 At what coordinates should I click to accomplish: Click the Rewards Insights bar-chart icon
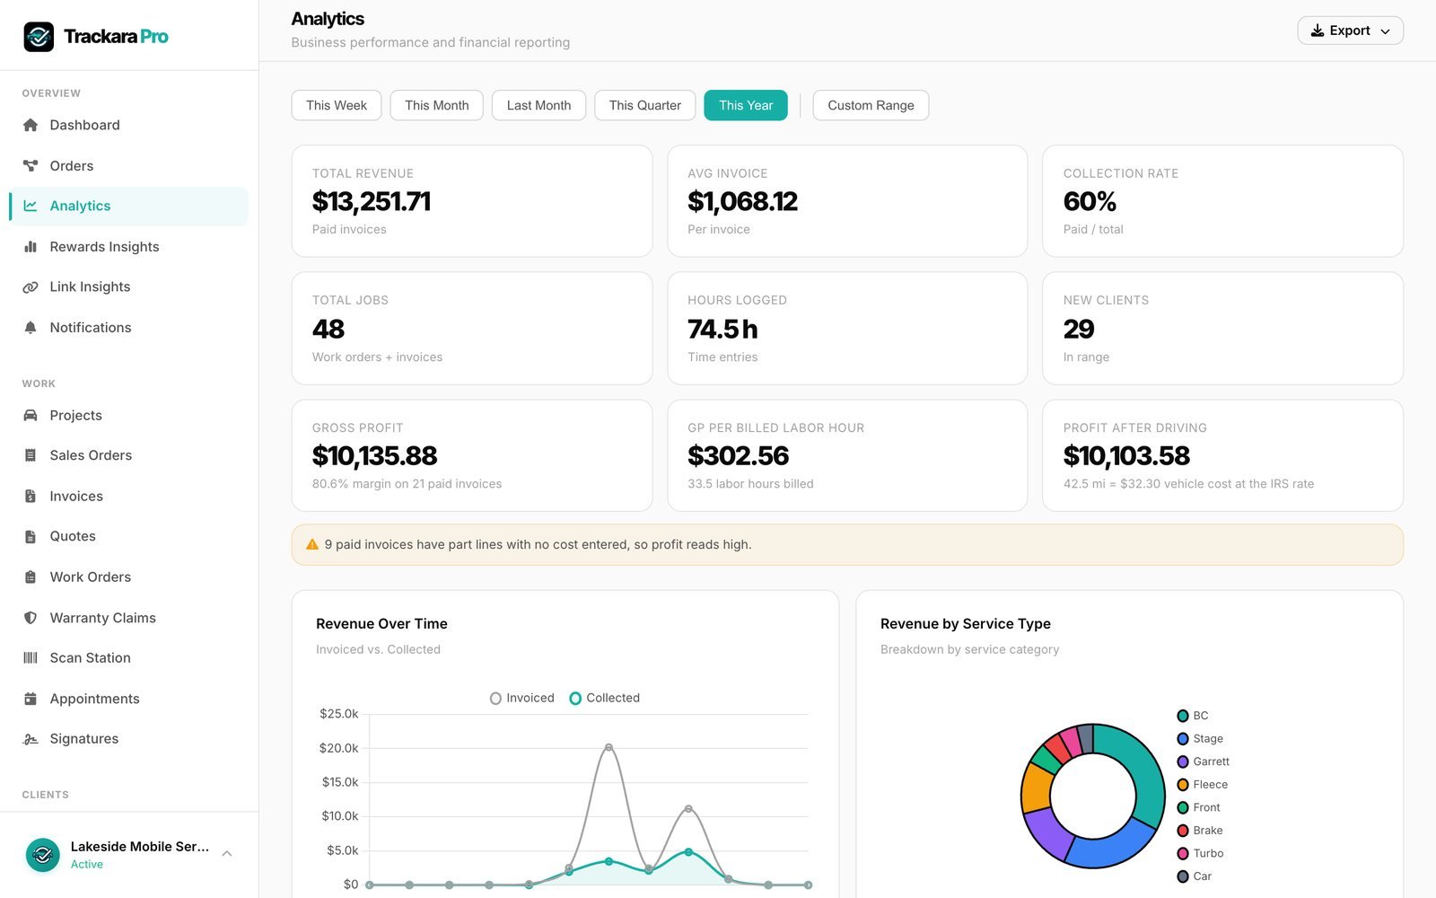click(31, 247)
